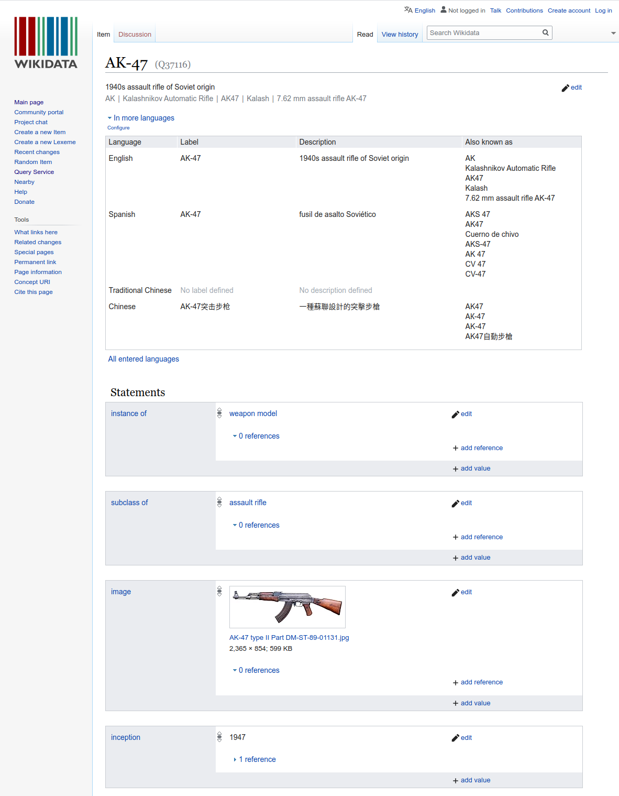
Task: Click the edit pencil for subclass of statement
Action: click(x=456, y=504)
